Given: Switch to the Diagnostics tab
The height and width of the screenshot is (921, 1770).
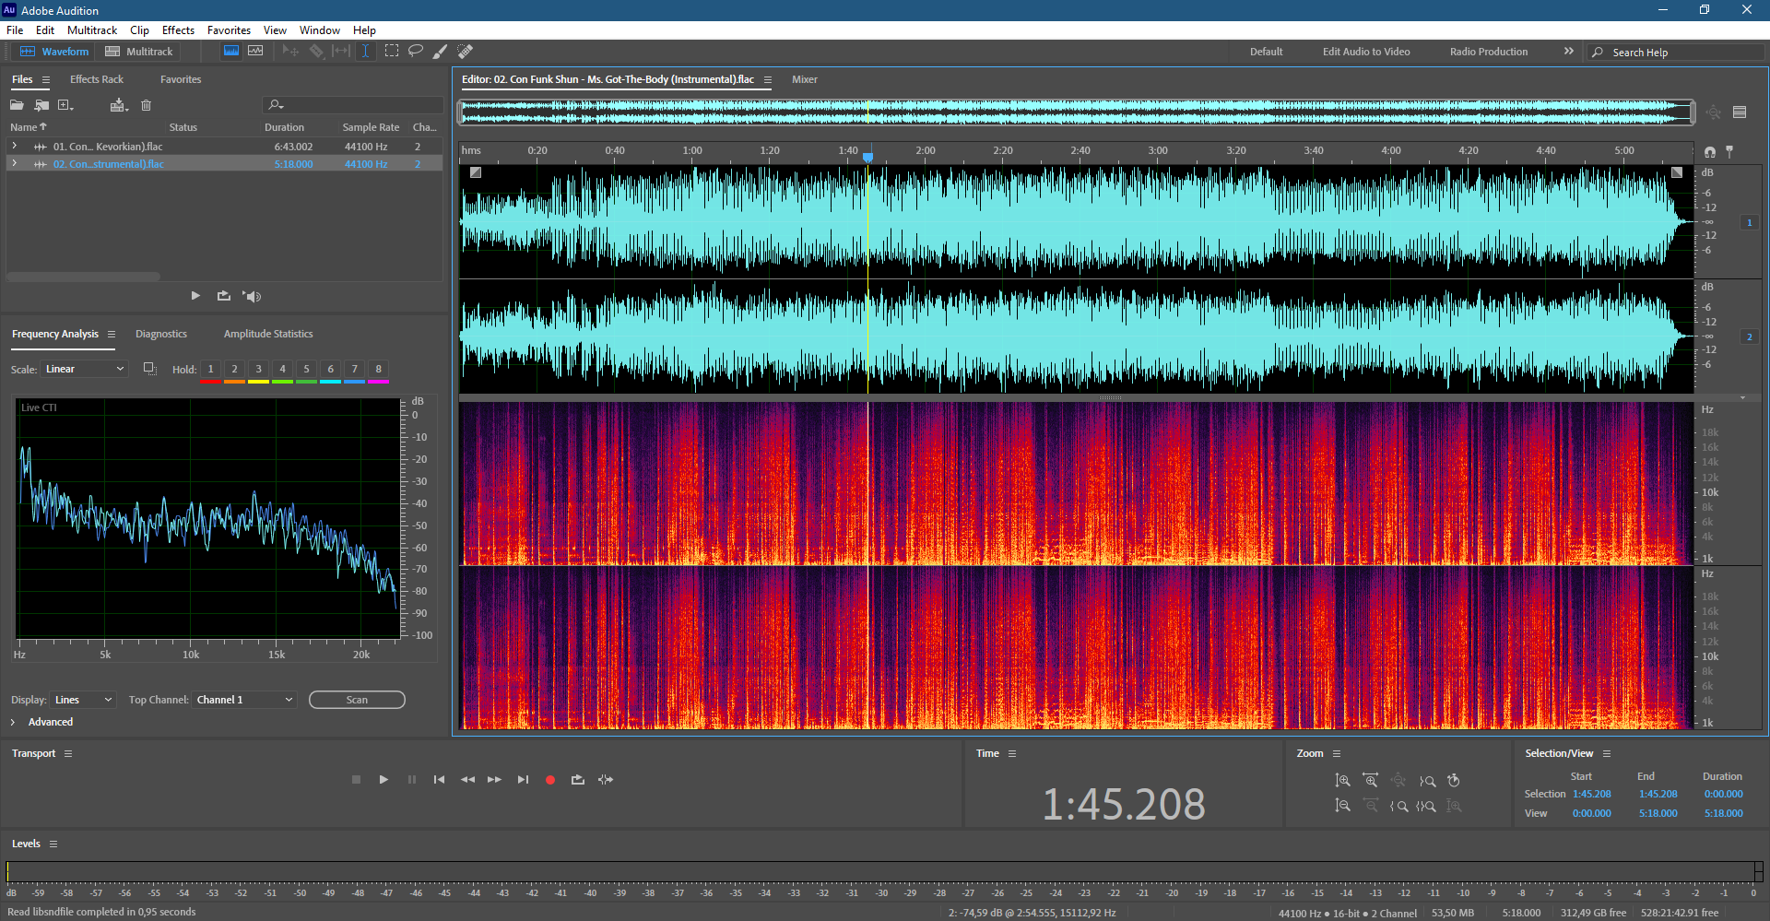Looking at the screenshot, I should [x=161, y=334].
